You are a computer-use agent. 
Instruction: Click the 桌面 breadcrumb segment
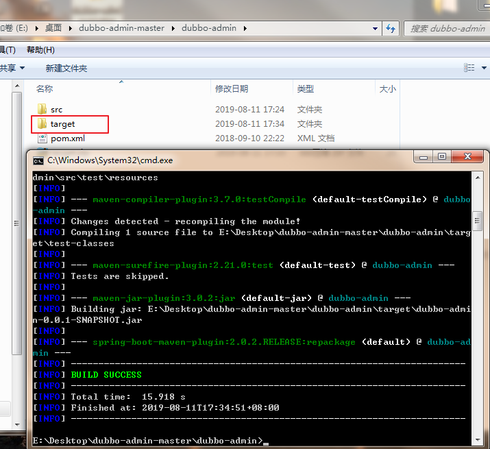[53, 28]
